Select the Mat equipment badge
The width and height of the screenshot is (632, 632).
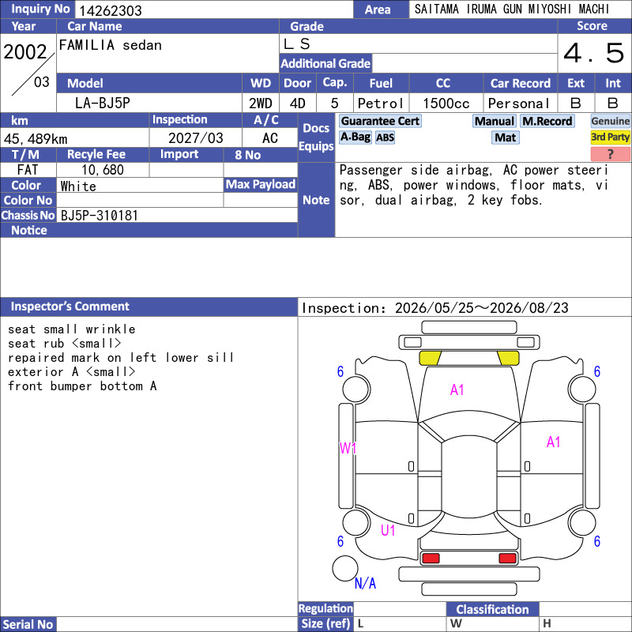[x=505, y=137]
